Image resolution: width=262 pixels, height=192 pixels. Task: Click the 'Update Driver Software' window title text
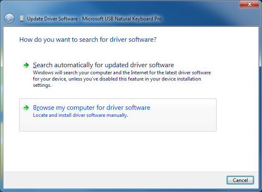click(94, 19)
